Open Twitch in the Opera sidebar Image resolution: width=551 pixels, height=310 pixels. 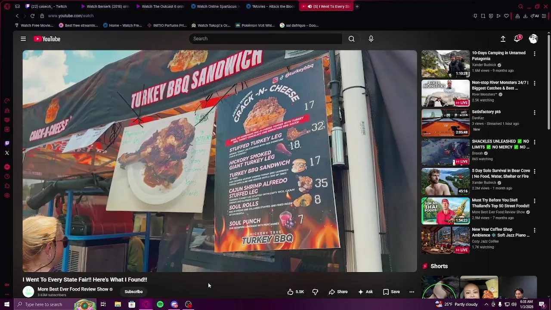tap(7, 143)
